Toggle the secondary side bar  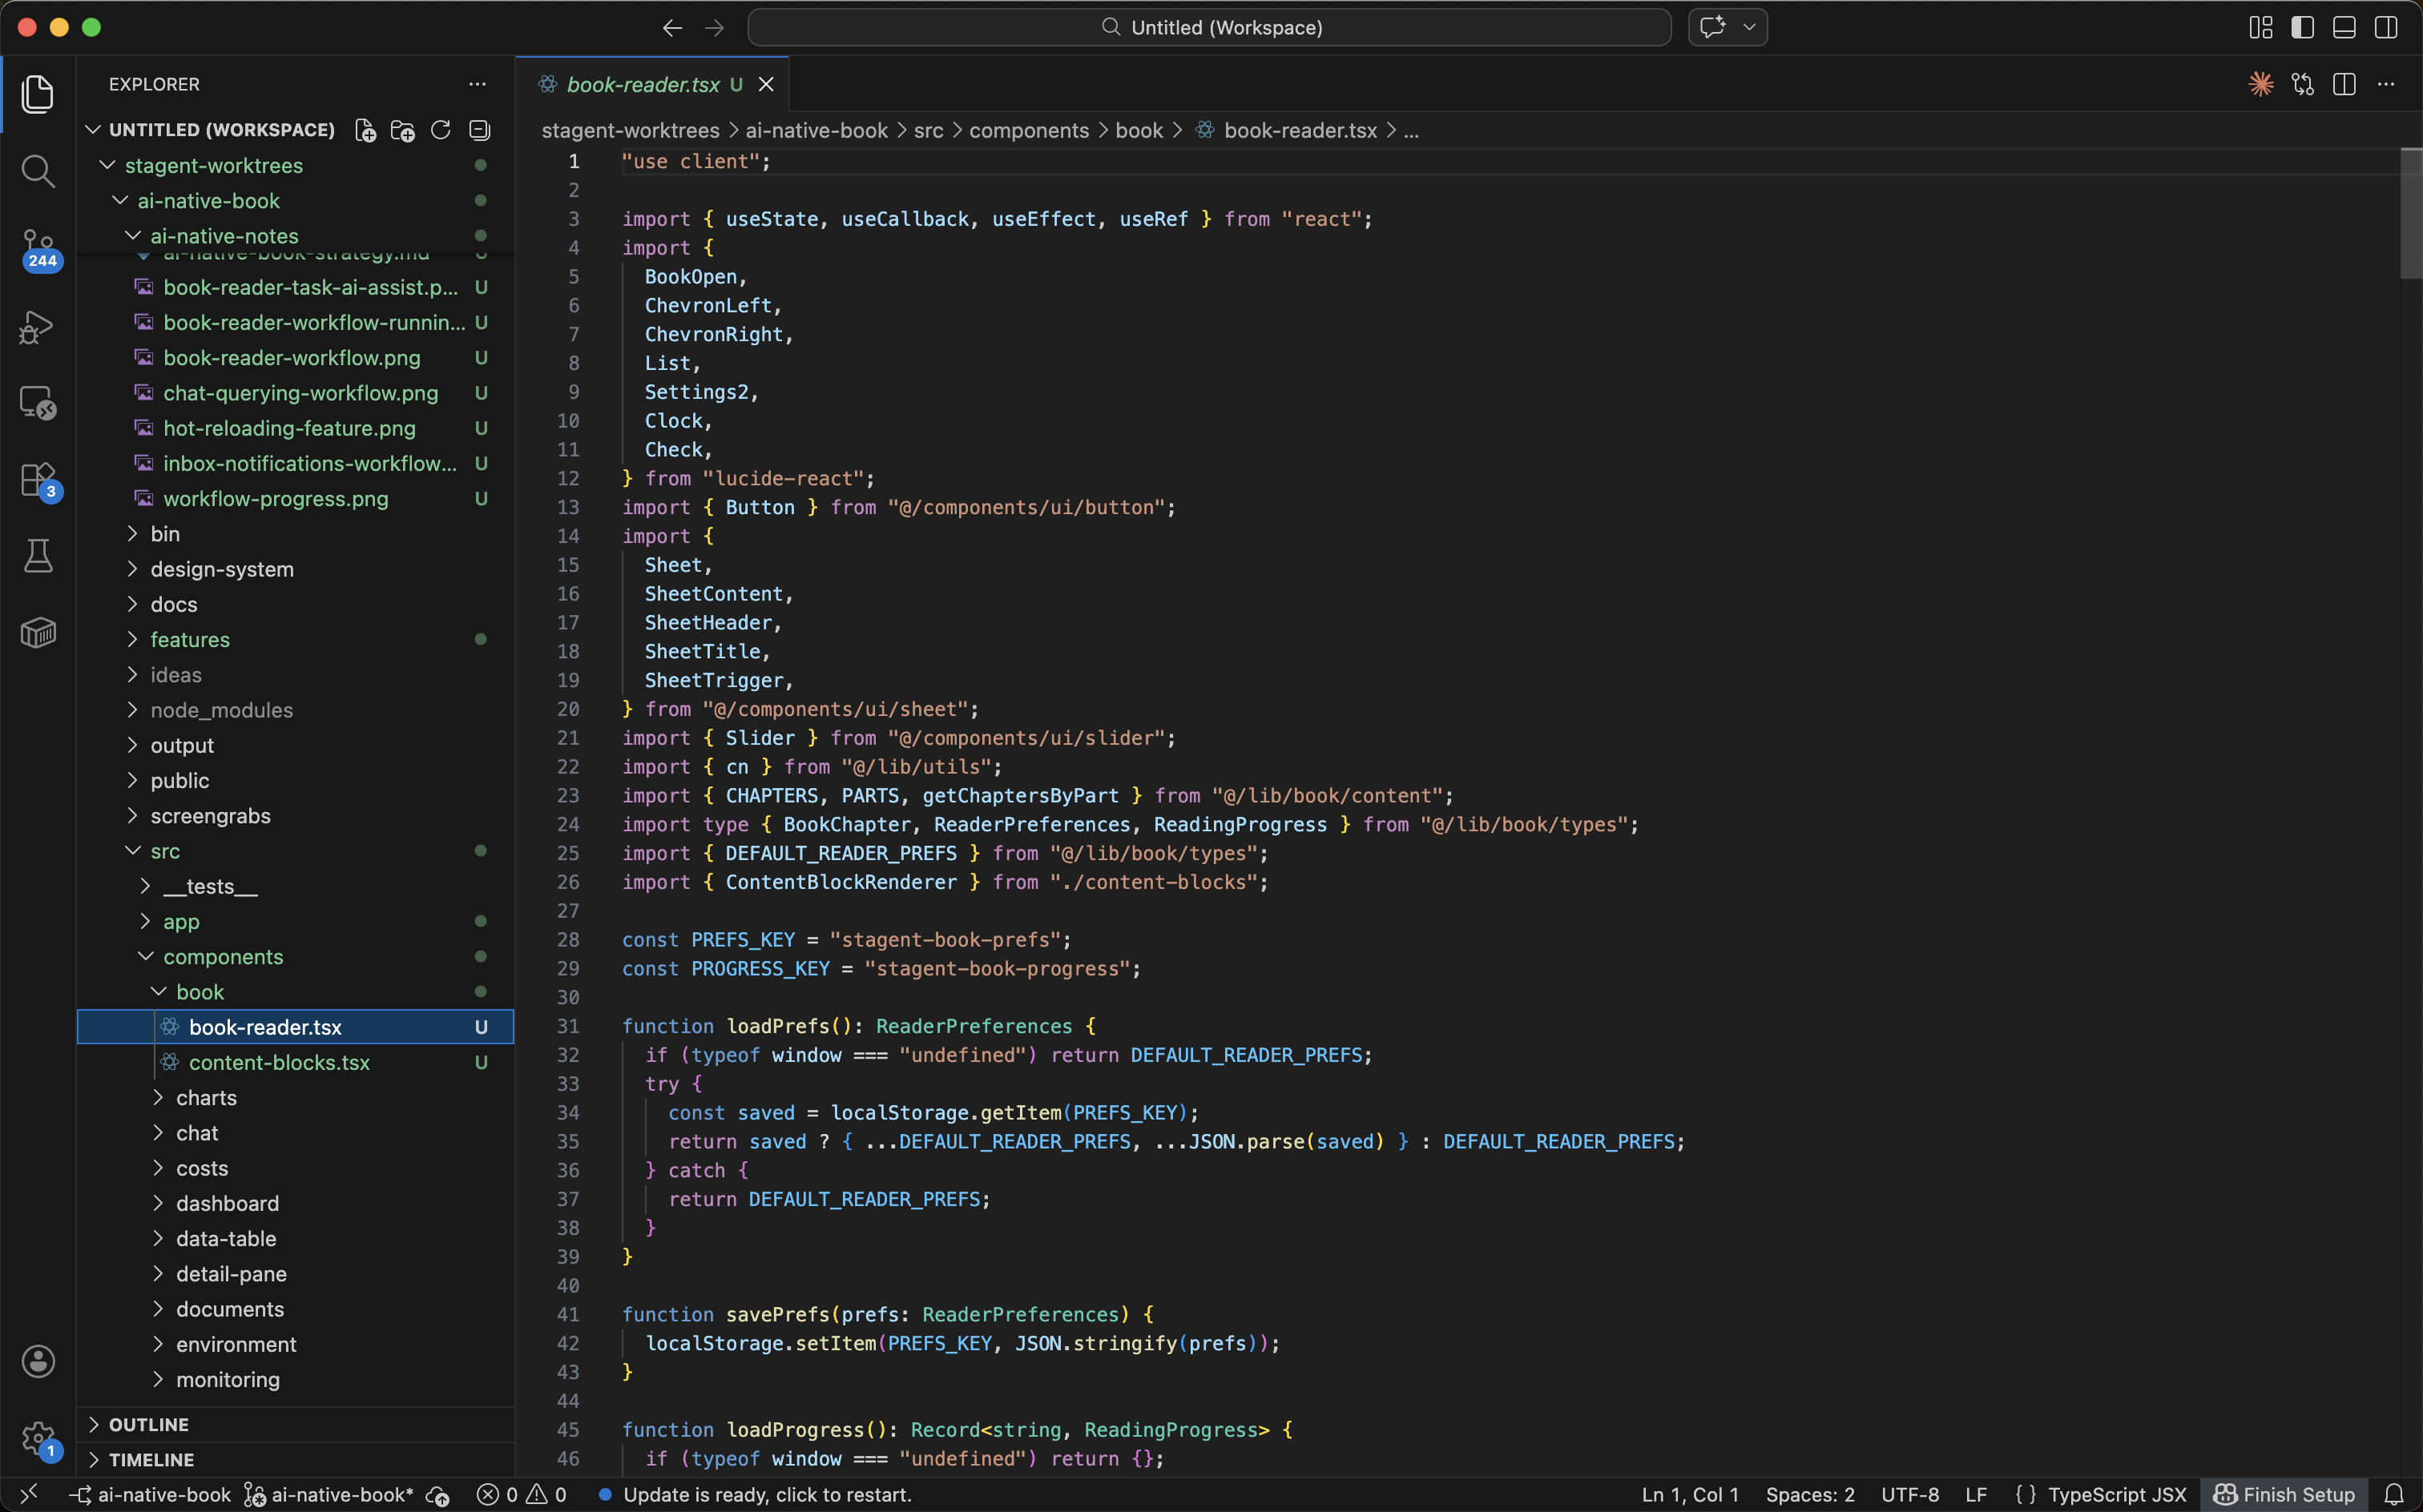click(2386, 27)
